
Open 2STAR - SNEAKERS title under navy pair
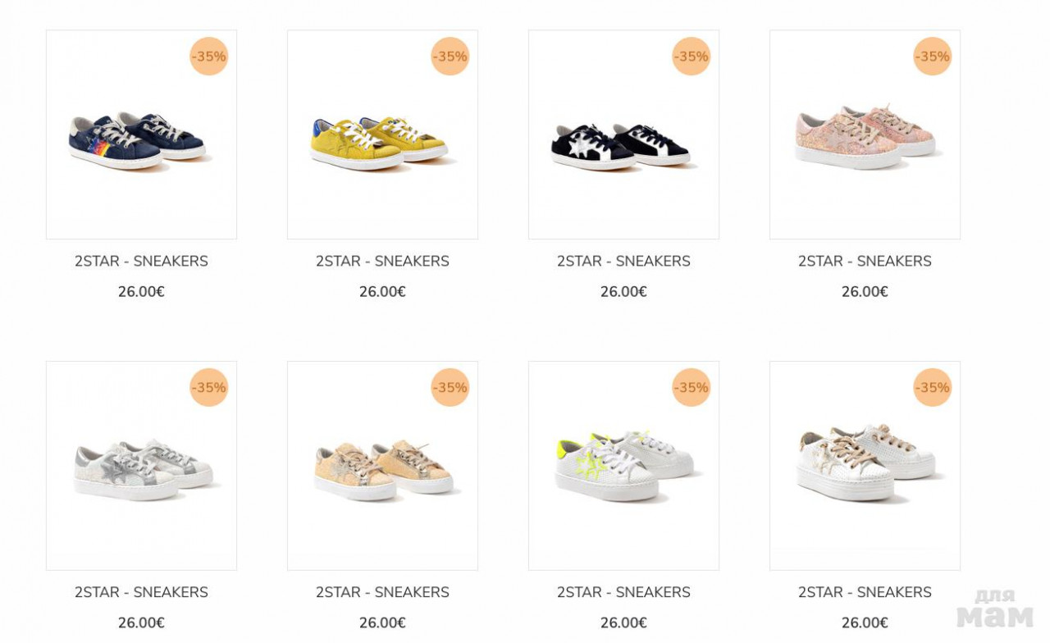141,262
